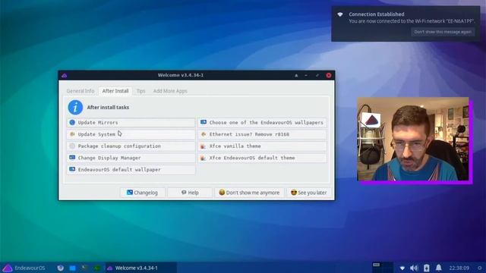The width and height of the screenshot is (486, 273).
Task: Maximize the Welcome window
Action: 317,76
